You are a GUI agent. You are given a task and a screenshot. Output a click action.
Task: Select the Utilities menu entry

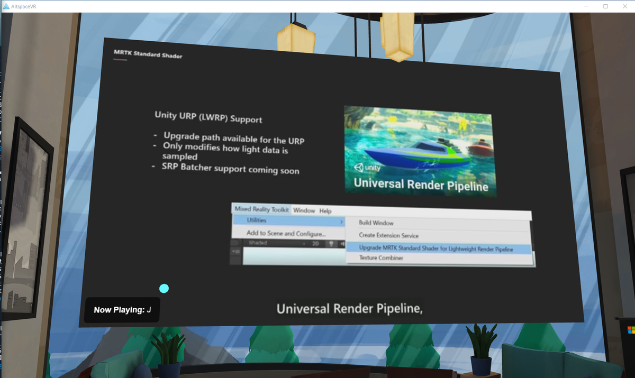click(289, 220)
